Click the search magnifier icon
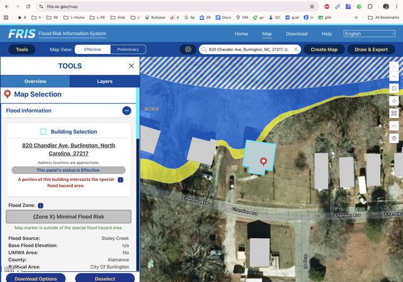The width and height of the screenshot is (403, 282). point(204,49)
